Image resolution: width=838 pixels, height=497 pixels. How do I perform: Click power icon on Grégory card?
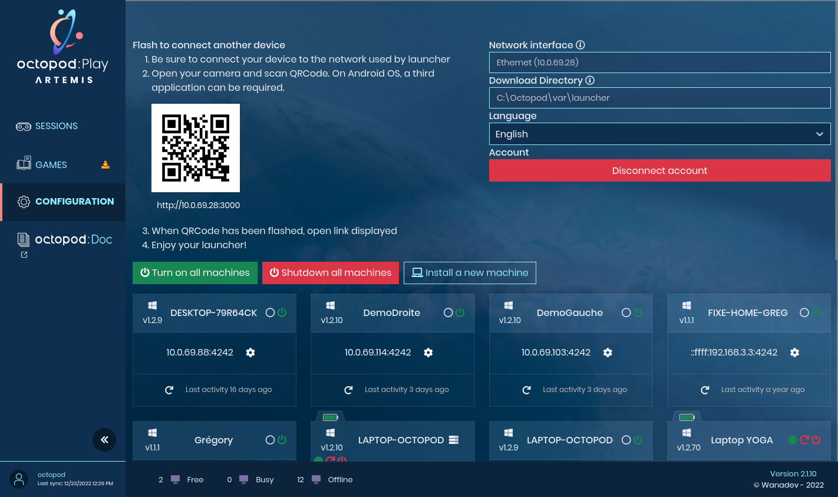coord(282,440)
